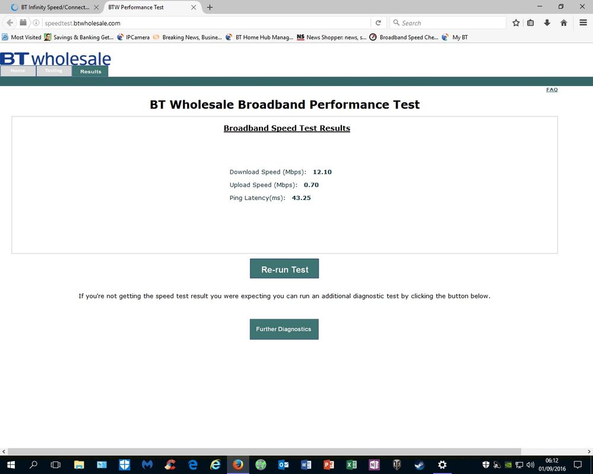This screenshot has width=593, height=474.
Task: Show bookmarks list icon
Action: pyautogui.click(x=531, y=23)
